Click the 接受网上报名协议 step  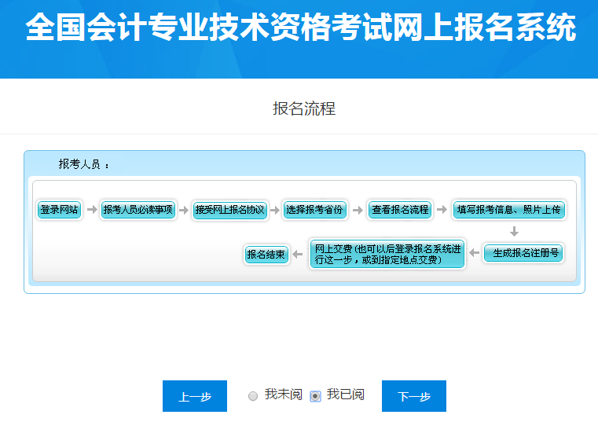(229, 210)
